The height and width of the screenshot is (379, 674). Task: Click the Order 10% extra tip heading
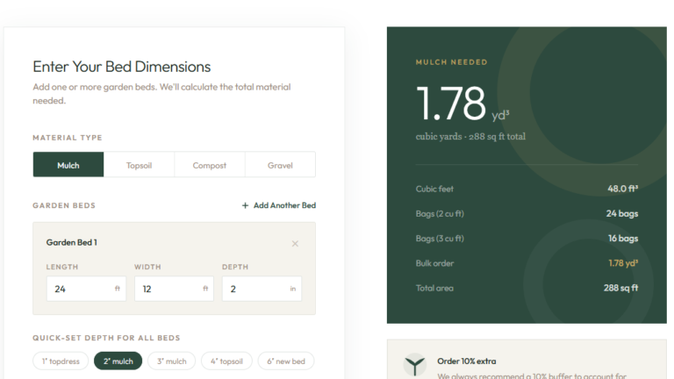466,361
